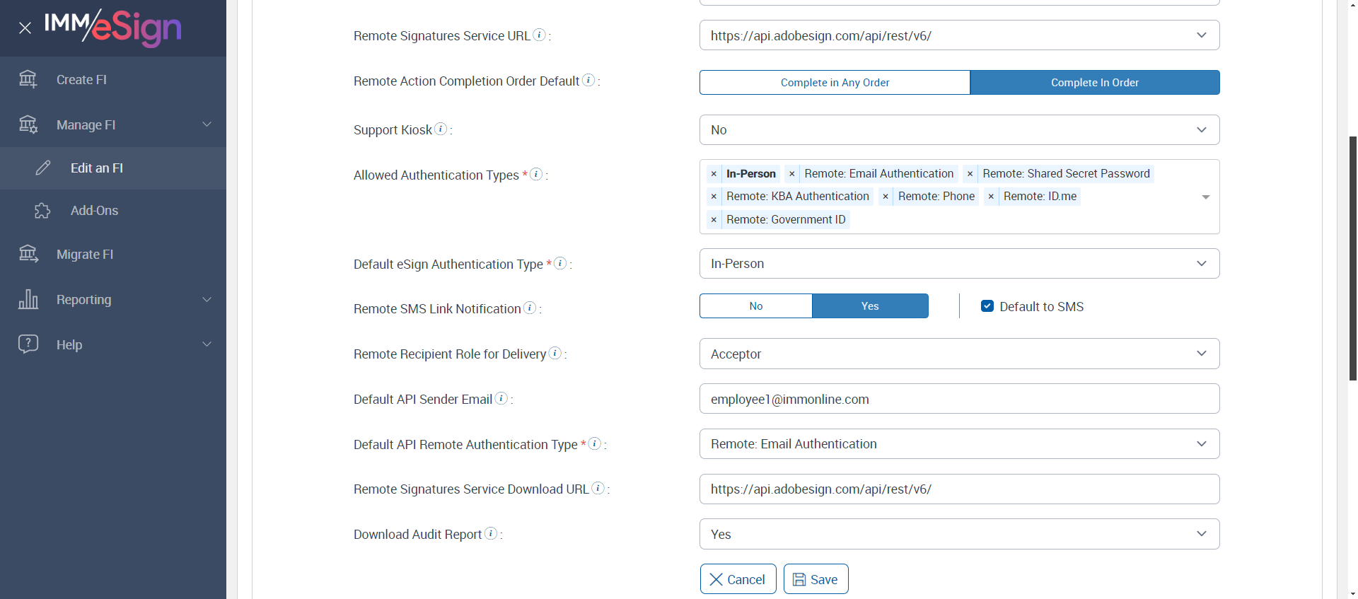Select Complete in Any Order option
Viewport: 1358px width, 599px height.
pos(835,83)
